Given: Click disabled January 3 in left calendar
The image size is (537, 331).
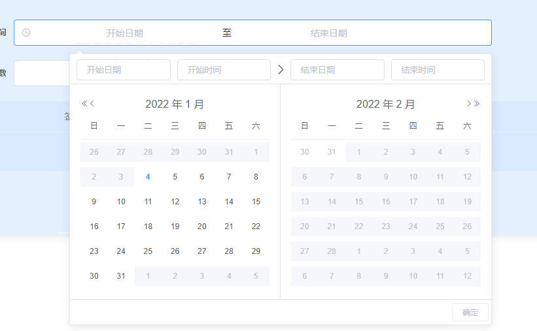Looking at the screenshot, I should click(121, 177).
